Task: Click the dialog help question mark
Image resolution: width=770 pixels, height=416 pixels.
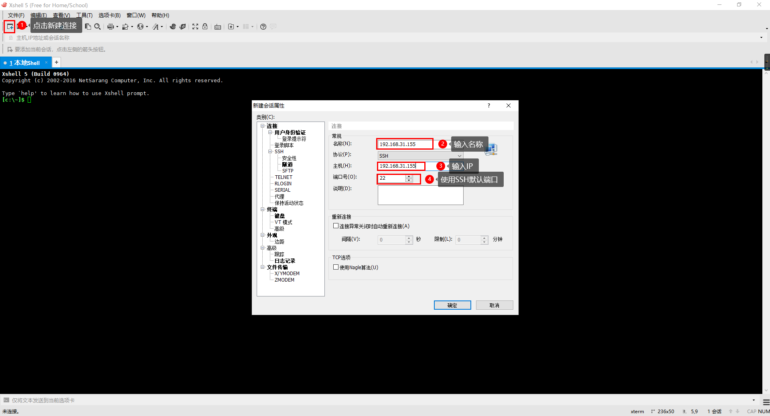Action: pyautogui.click(x=489, y=106)
